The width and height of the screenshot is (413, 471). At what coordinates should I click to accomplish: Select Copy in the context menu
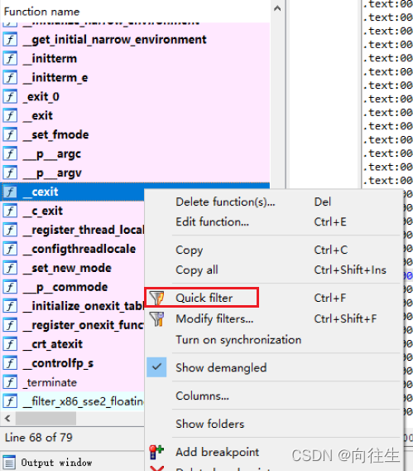[274, 250]
